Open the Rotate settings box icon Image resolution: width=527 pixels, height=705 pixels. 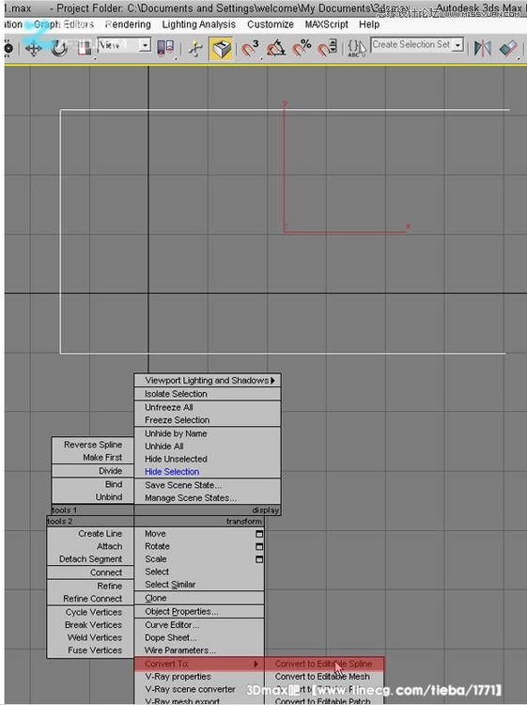pyautogui.click(x=259, y=547)
